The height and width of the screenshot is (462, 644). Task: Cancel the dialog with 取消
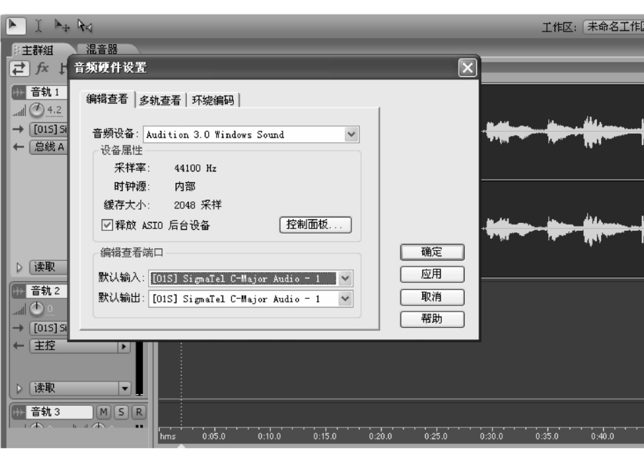[x=432, y=297]
